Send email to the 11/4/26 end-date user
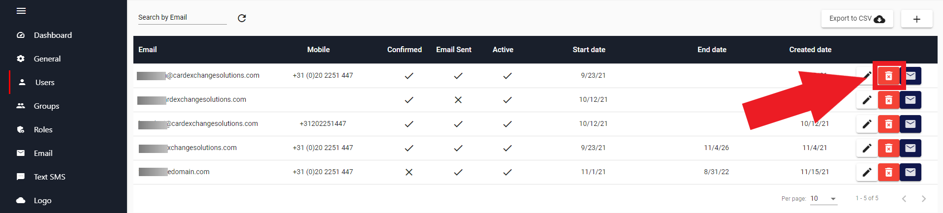Image resolution: width=943 pixels, height=213 pixels. click(x=911, y=148)
